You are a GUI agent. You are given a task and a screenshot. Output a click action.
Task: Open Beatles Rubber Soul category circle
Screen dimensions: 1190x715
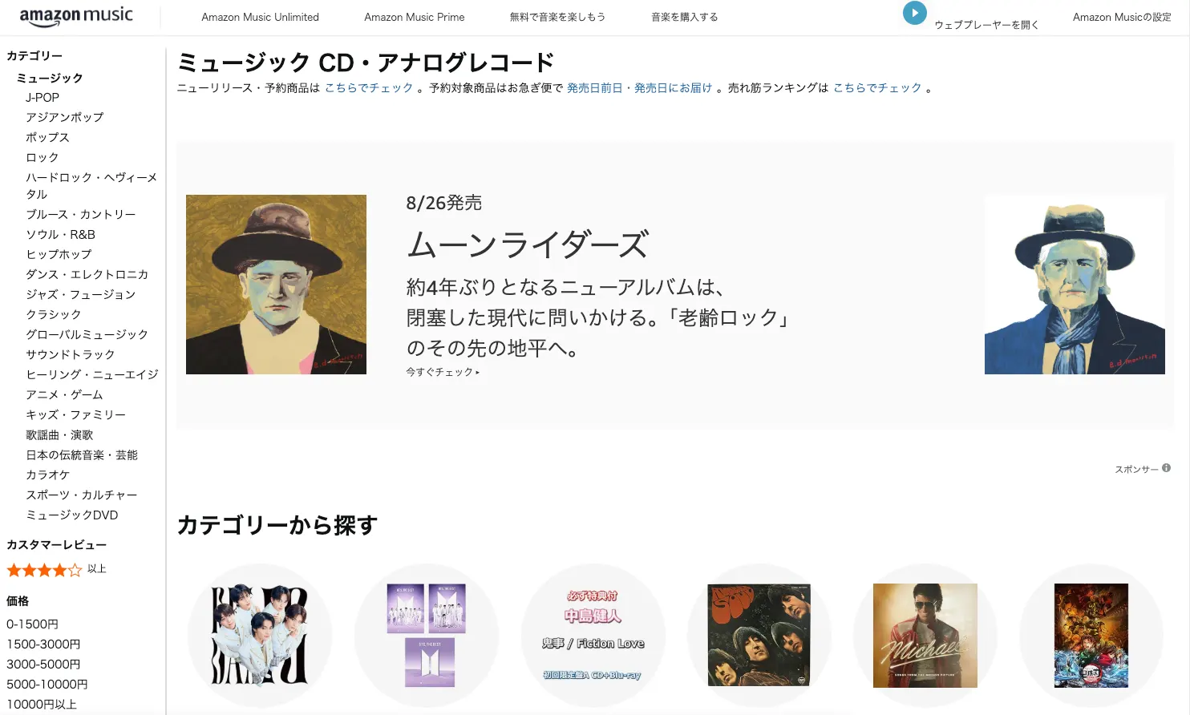(x=759, y=636)
